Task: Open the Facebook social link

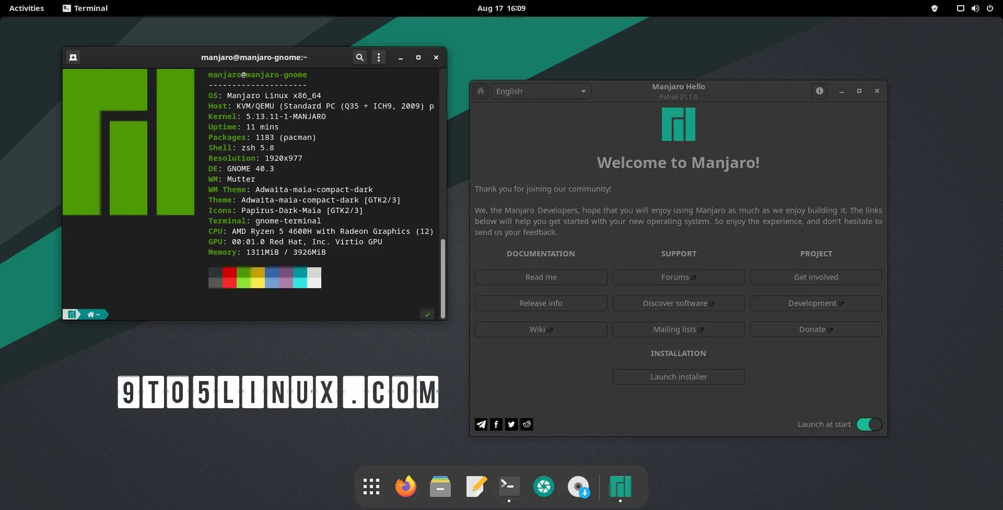Action: tap(496, 424)
